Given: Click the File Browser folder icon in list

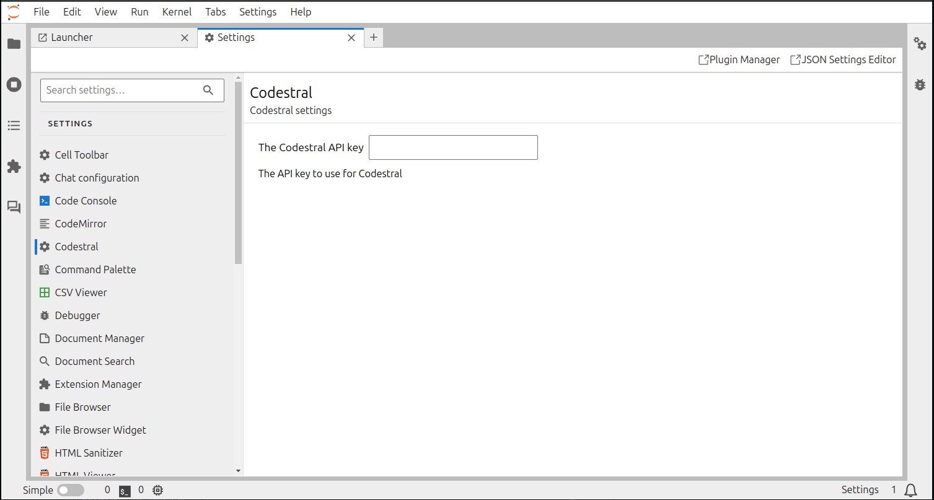Looking at the screenshot, I should pyautogui.click(x=45, y=407).
